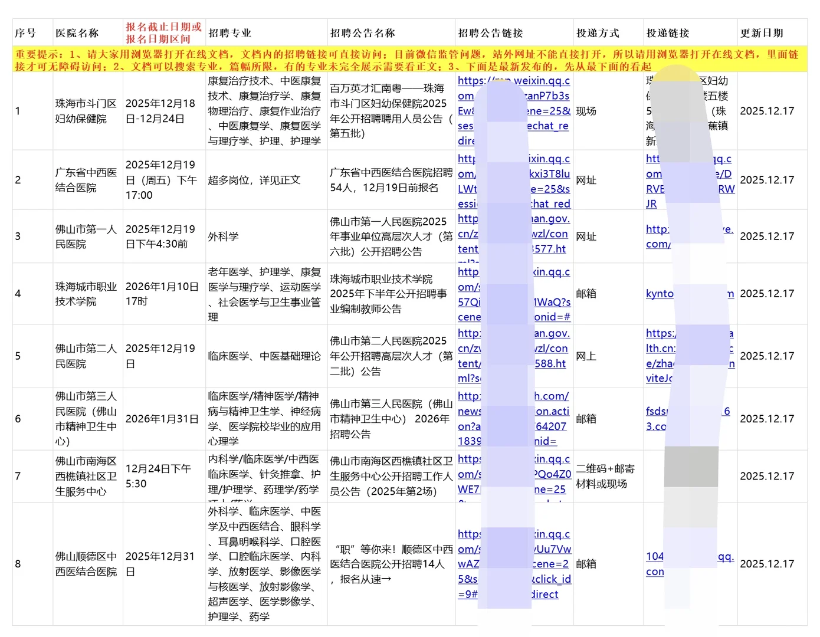Viewport: 820px width, 637px height.
Task: Click the 招聘公告链接 for 广东省中西医结合医院
Action: pos(513,180)
